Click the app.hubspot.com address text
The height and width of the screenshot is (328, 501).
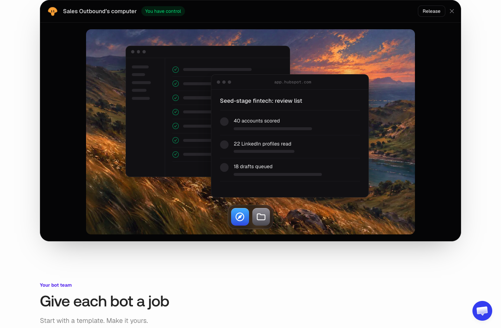tap(293, 82)
